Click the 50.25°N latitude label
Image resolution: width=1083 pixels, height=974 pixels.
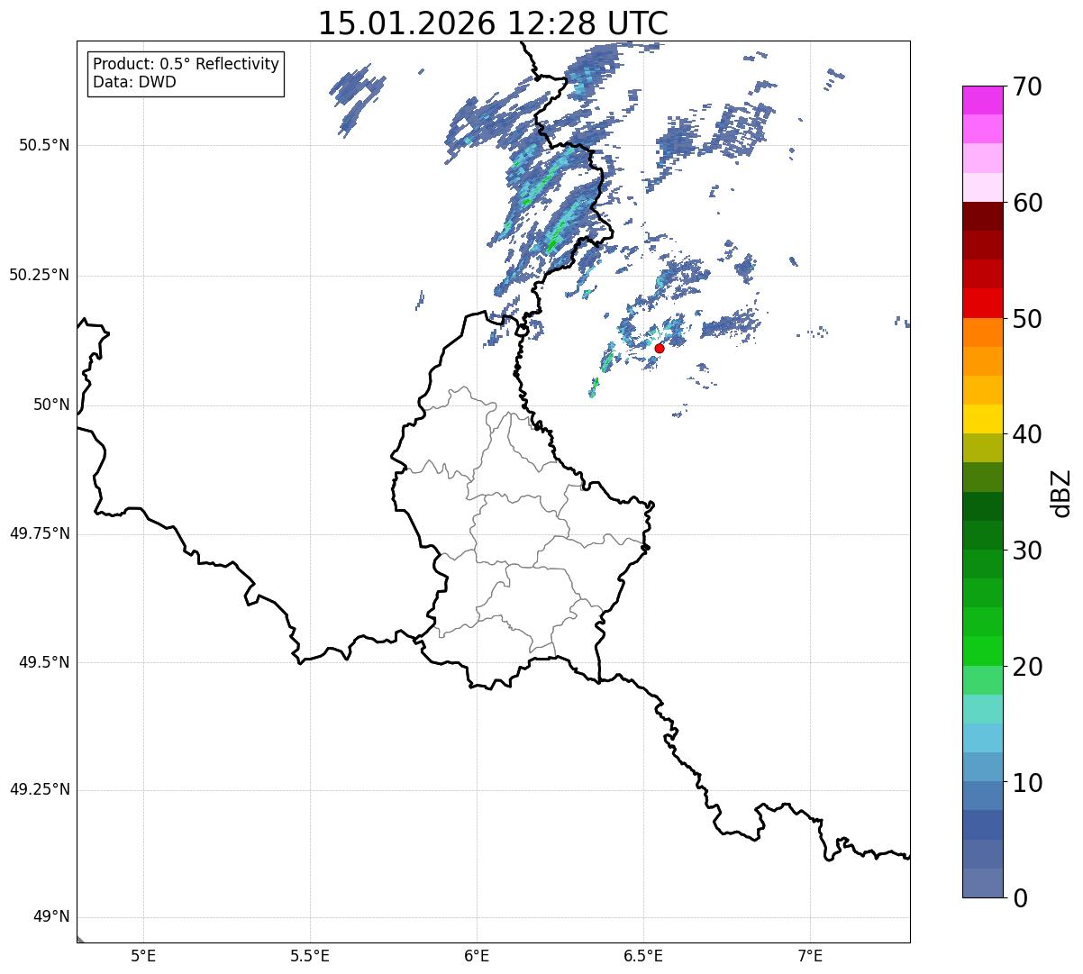[x=39, y=275]
